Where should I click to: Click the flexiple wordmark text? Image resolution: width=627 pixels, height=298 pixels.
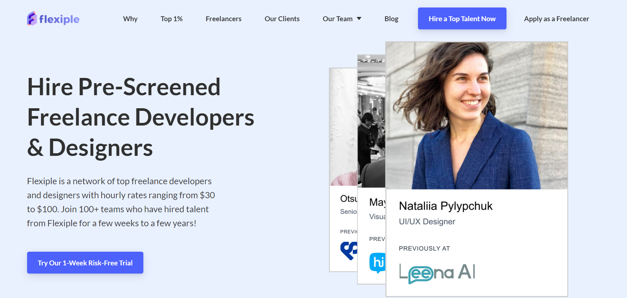[59, 19]
